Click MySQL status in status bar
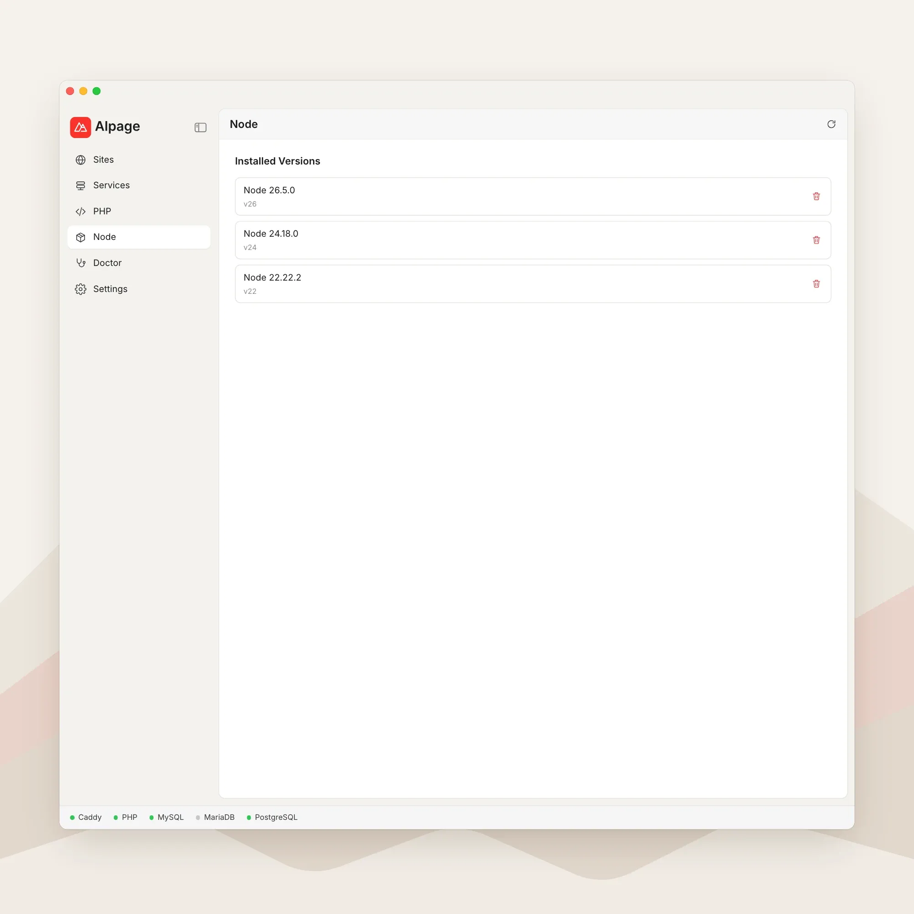 click(166, 817)
